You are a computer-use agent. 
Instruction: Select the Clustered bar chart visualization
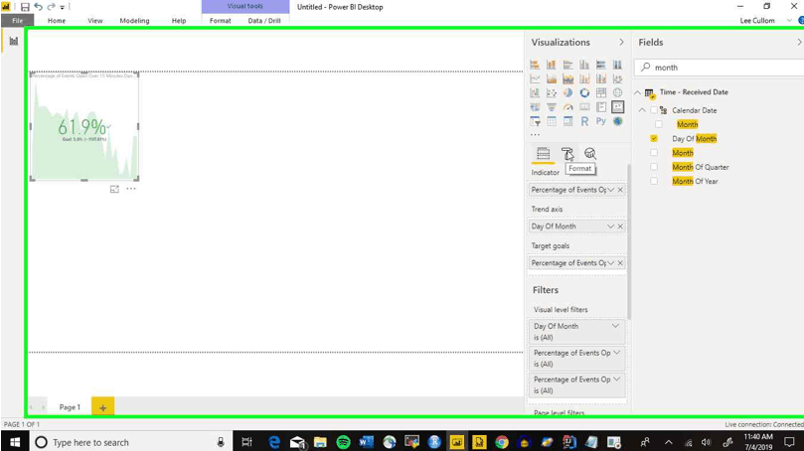[x=567, y=65]
